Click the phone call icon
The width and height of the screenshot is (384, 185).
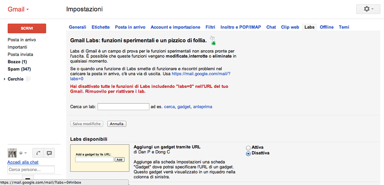pyautogui.click(x=38, y=153)
